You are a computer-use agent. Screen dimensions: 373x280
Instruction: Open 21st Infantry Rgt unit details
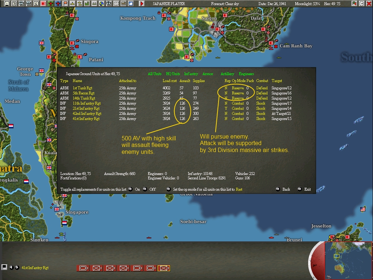tap(86, 108)
